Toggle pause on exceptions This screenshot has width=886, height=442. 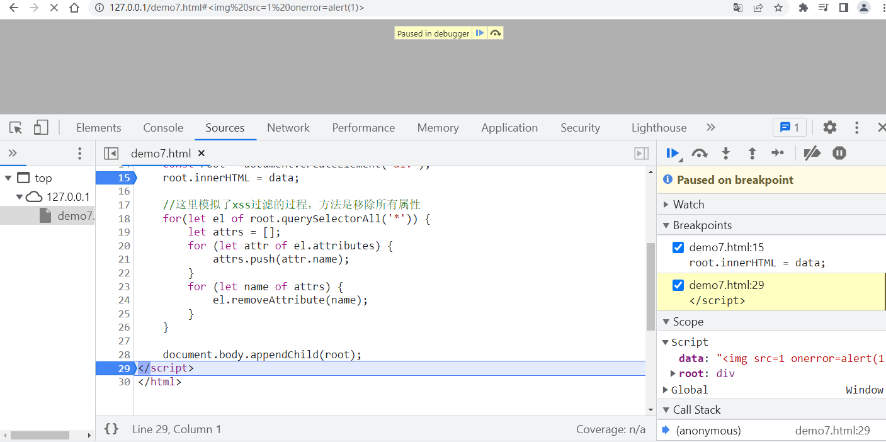(839, 153)
